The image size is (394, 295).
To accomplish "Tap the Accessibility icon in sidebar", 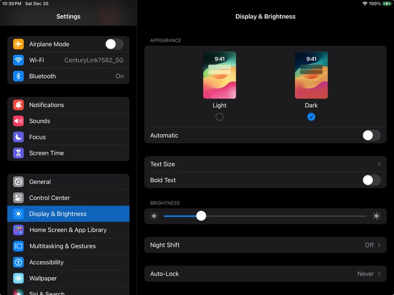I will (18, 262).
